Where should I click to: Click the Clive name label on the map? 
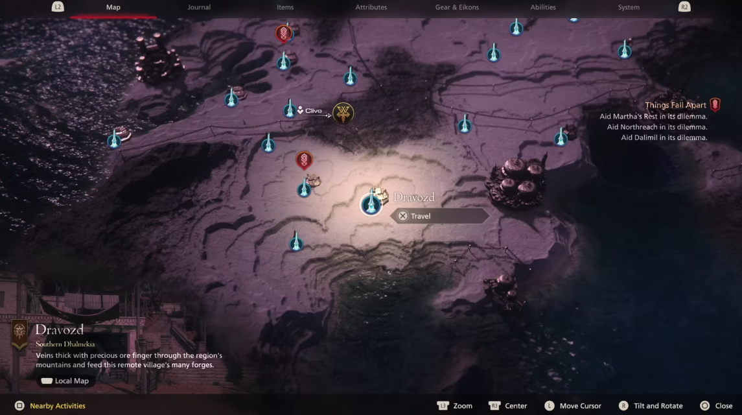(x=313, y=111)
